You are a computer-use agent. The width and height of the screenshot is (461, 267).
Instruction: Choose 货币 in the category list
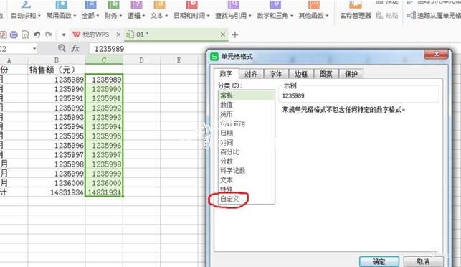pos(247,114)
